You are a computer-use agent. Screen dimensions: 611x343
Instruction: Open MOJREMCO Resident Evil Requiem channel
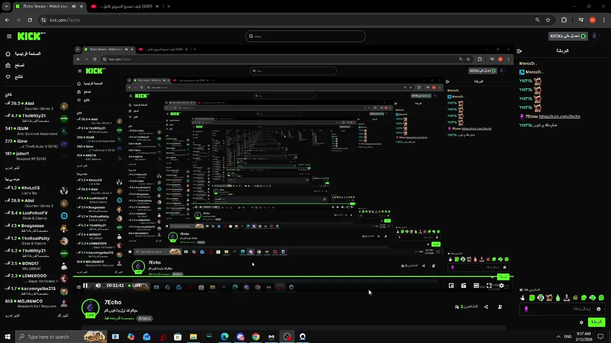point(36,303)
